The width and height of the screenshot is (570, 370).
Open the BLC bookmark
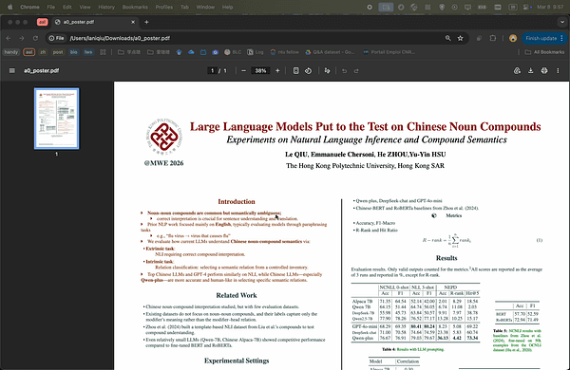click(x=233, y=52)
